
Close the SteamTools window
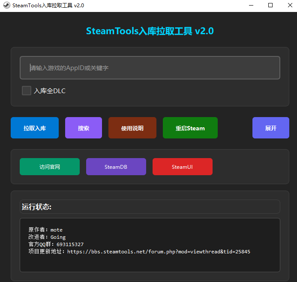pyautogui.click(x=290, y=5)
